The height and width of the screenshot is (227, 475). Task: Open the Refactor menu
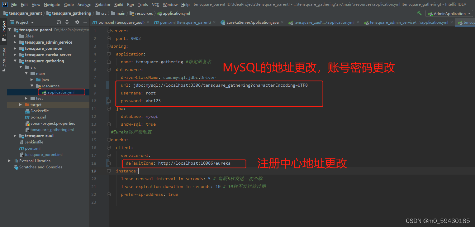[x=103, y=4]
